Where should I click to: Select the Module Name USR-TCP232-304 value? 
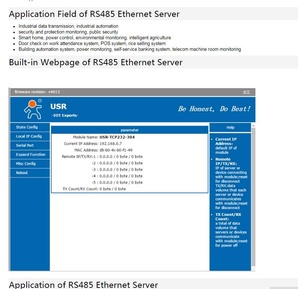[x=119, y=137]
